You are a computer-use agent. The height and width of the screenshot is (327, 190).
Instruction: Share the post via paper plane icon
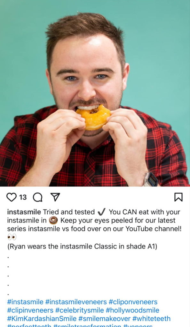(x=55, y=197)
